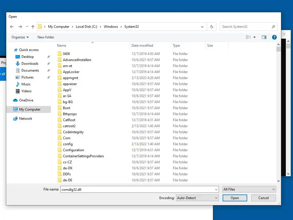Expand the address bar history dropdown
Image resolution: width=293 pixels, height=220 pixels.
[x=202, y=27]
